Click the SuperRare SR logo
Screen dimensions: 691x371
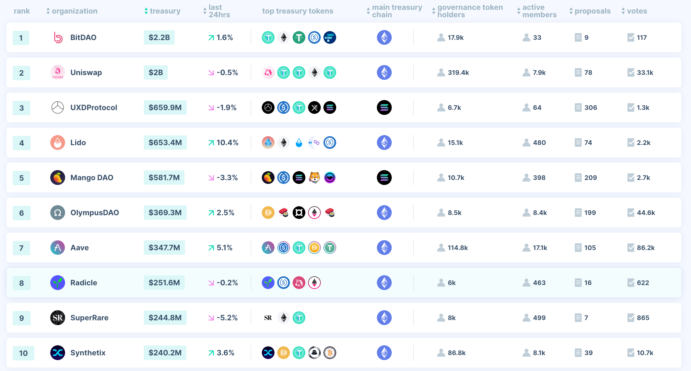click(x=58, y=318)
